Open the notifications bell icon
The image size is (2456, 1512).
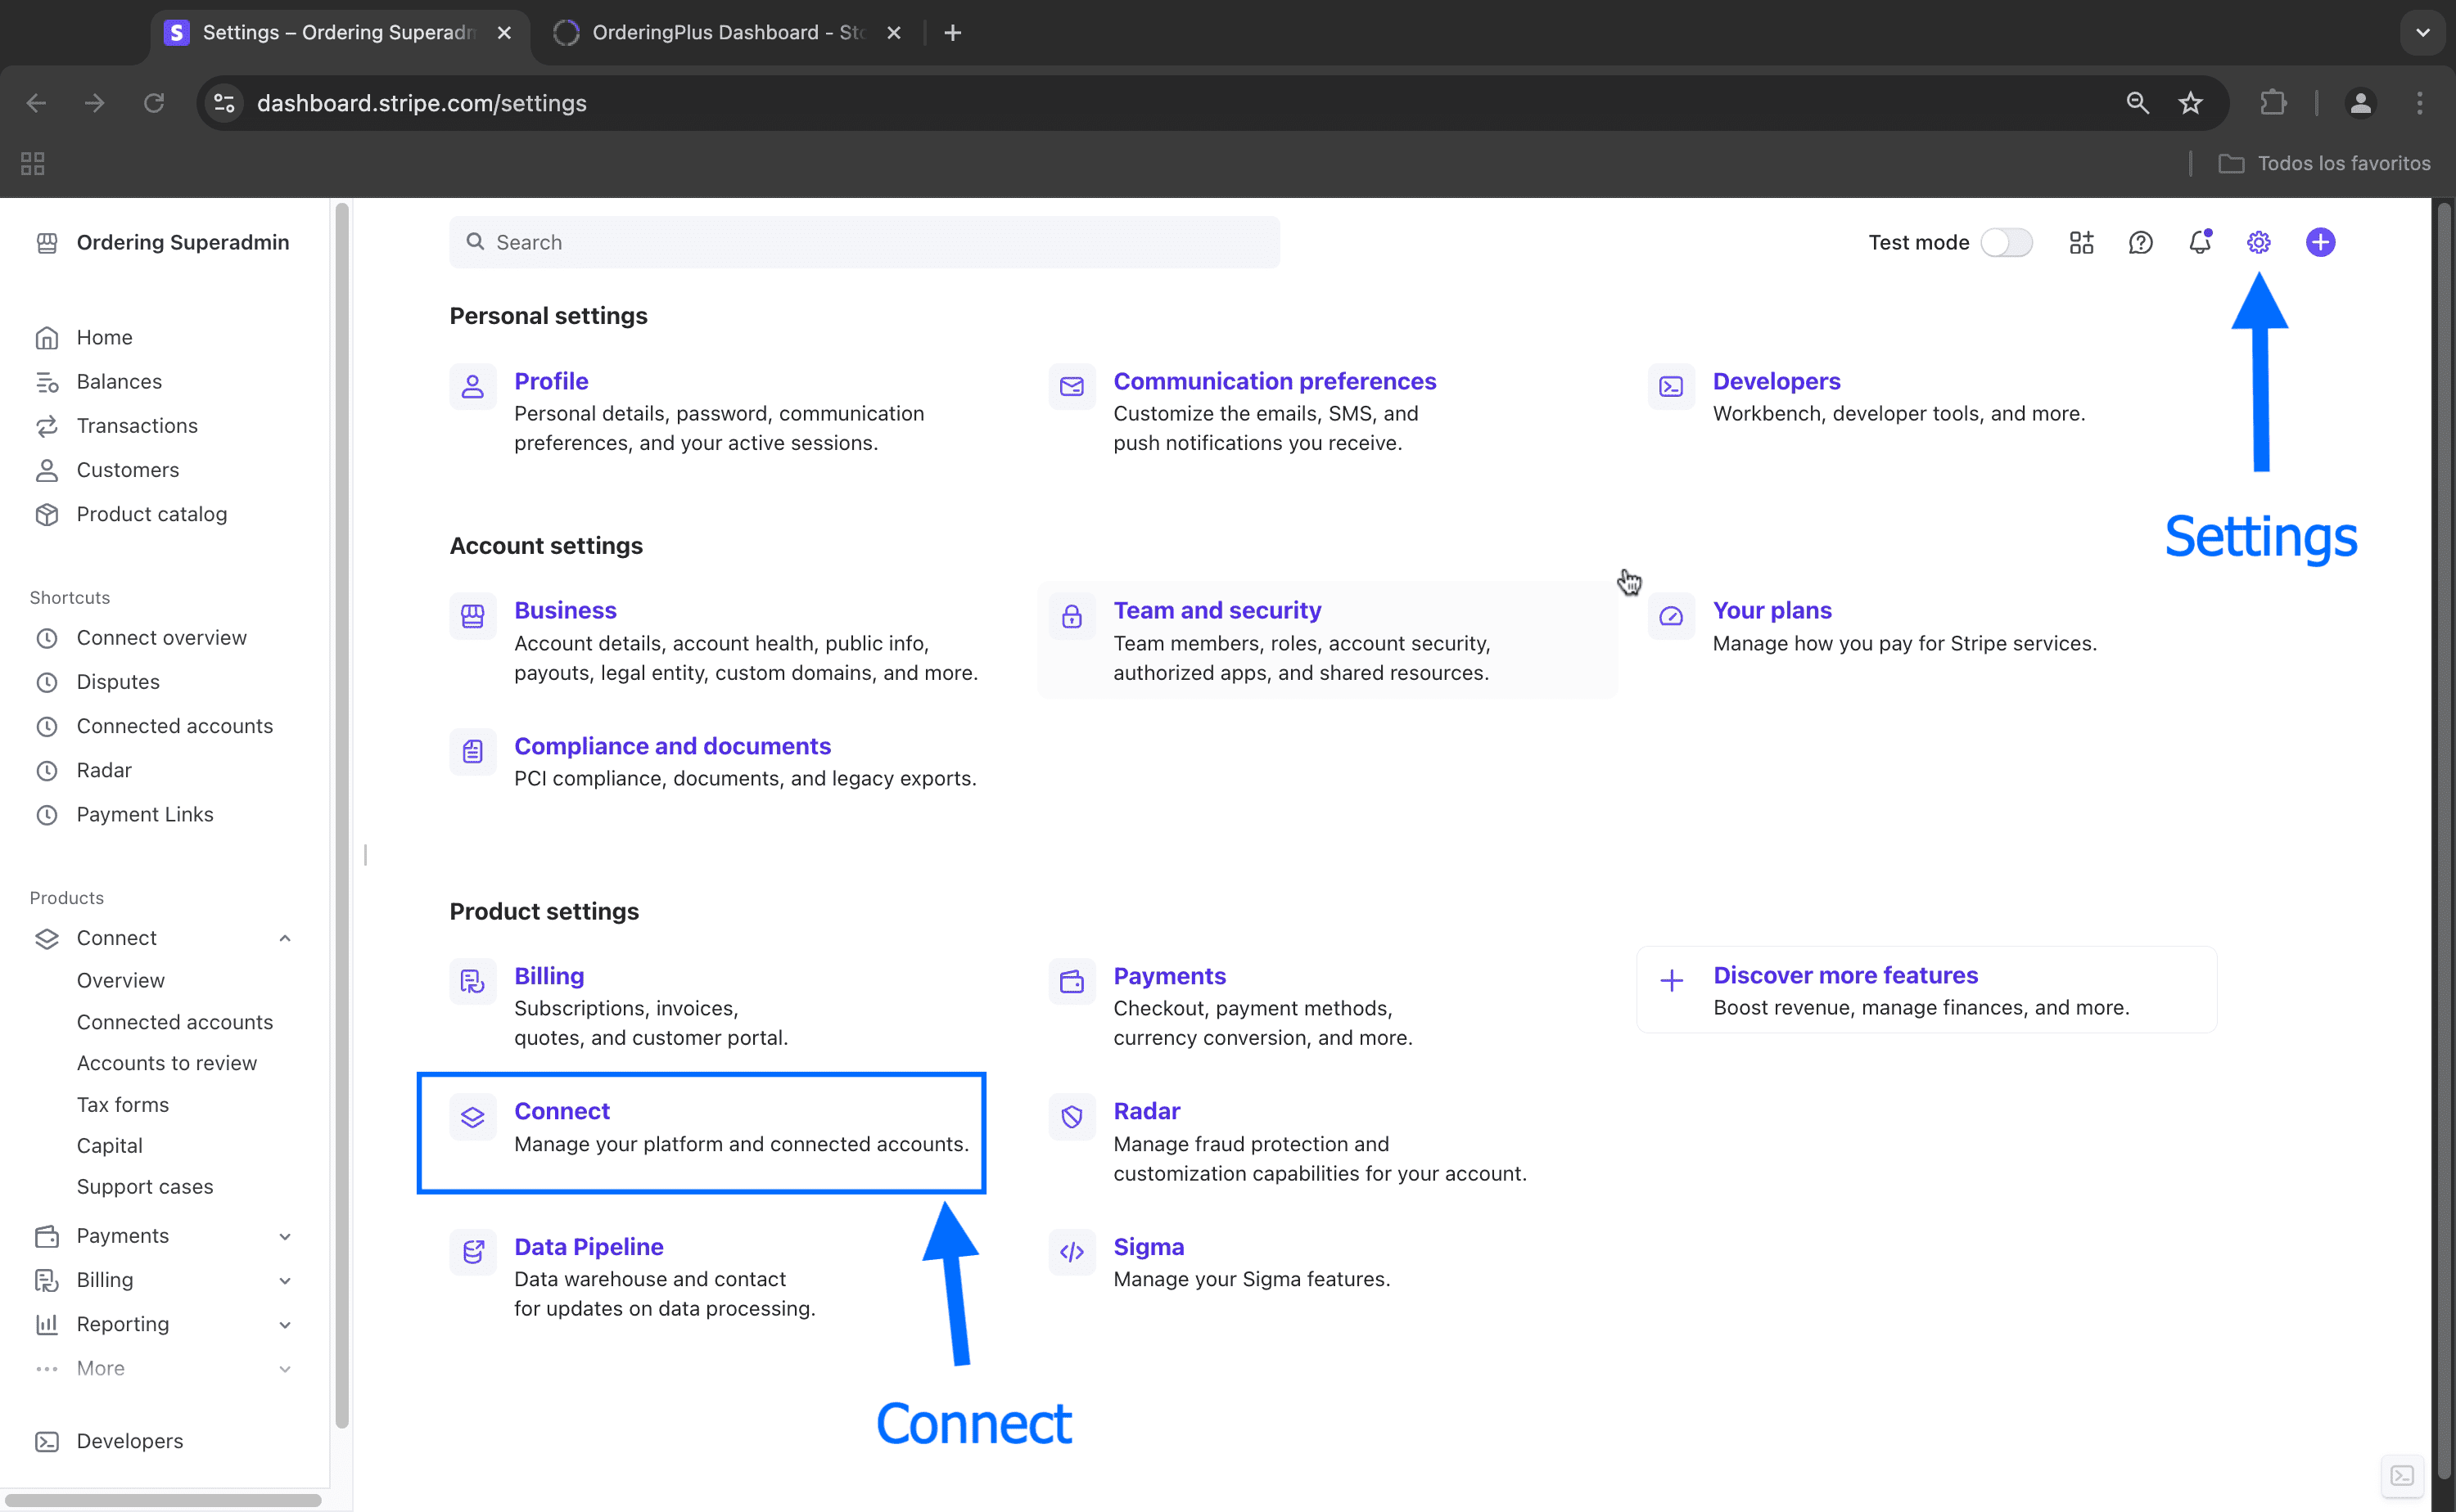tap(2199, 242)
